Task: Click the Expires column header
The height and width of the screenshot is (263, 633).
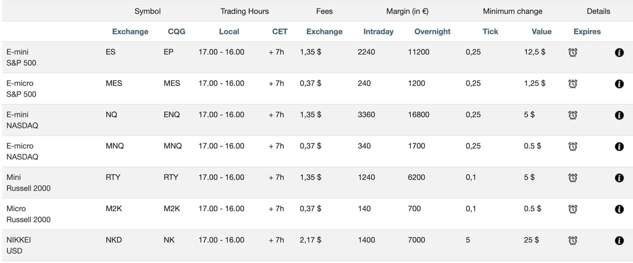Action: point(587,31)
